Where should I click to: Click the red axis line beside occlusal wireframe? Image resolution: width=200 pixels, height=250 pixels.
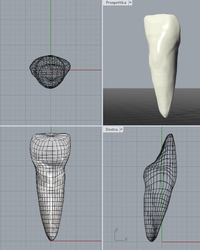86,70
